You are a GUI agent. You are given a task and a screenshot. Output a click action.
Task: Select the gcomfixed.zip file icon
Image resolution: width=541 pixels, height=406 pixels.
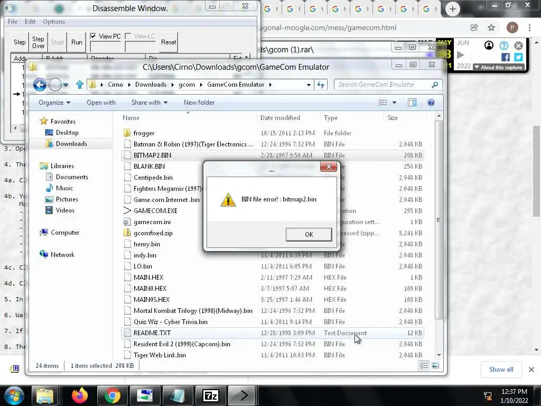click(x=127, y=233)
